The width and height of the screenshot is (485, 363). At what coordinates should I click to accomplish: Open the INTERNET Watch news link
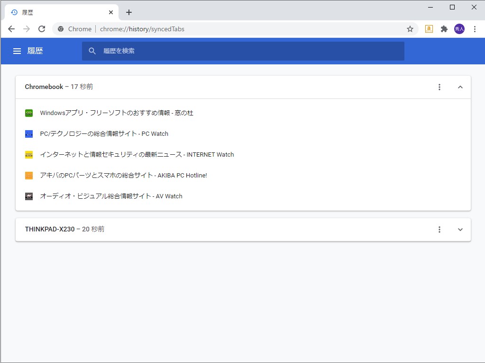[137, 154]
